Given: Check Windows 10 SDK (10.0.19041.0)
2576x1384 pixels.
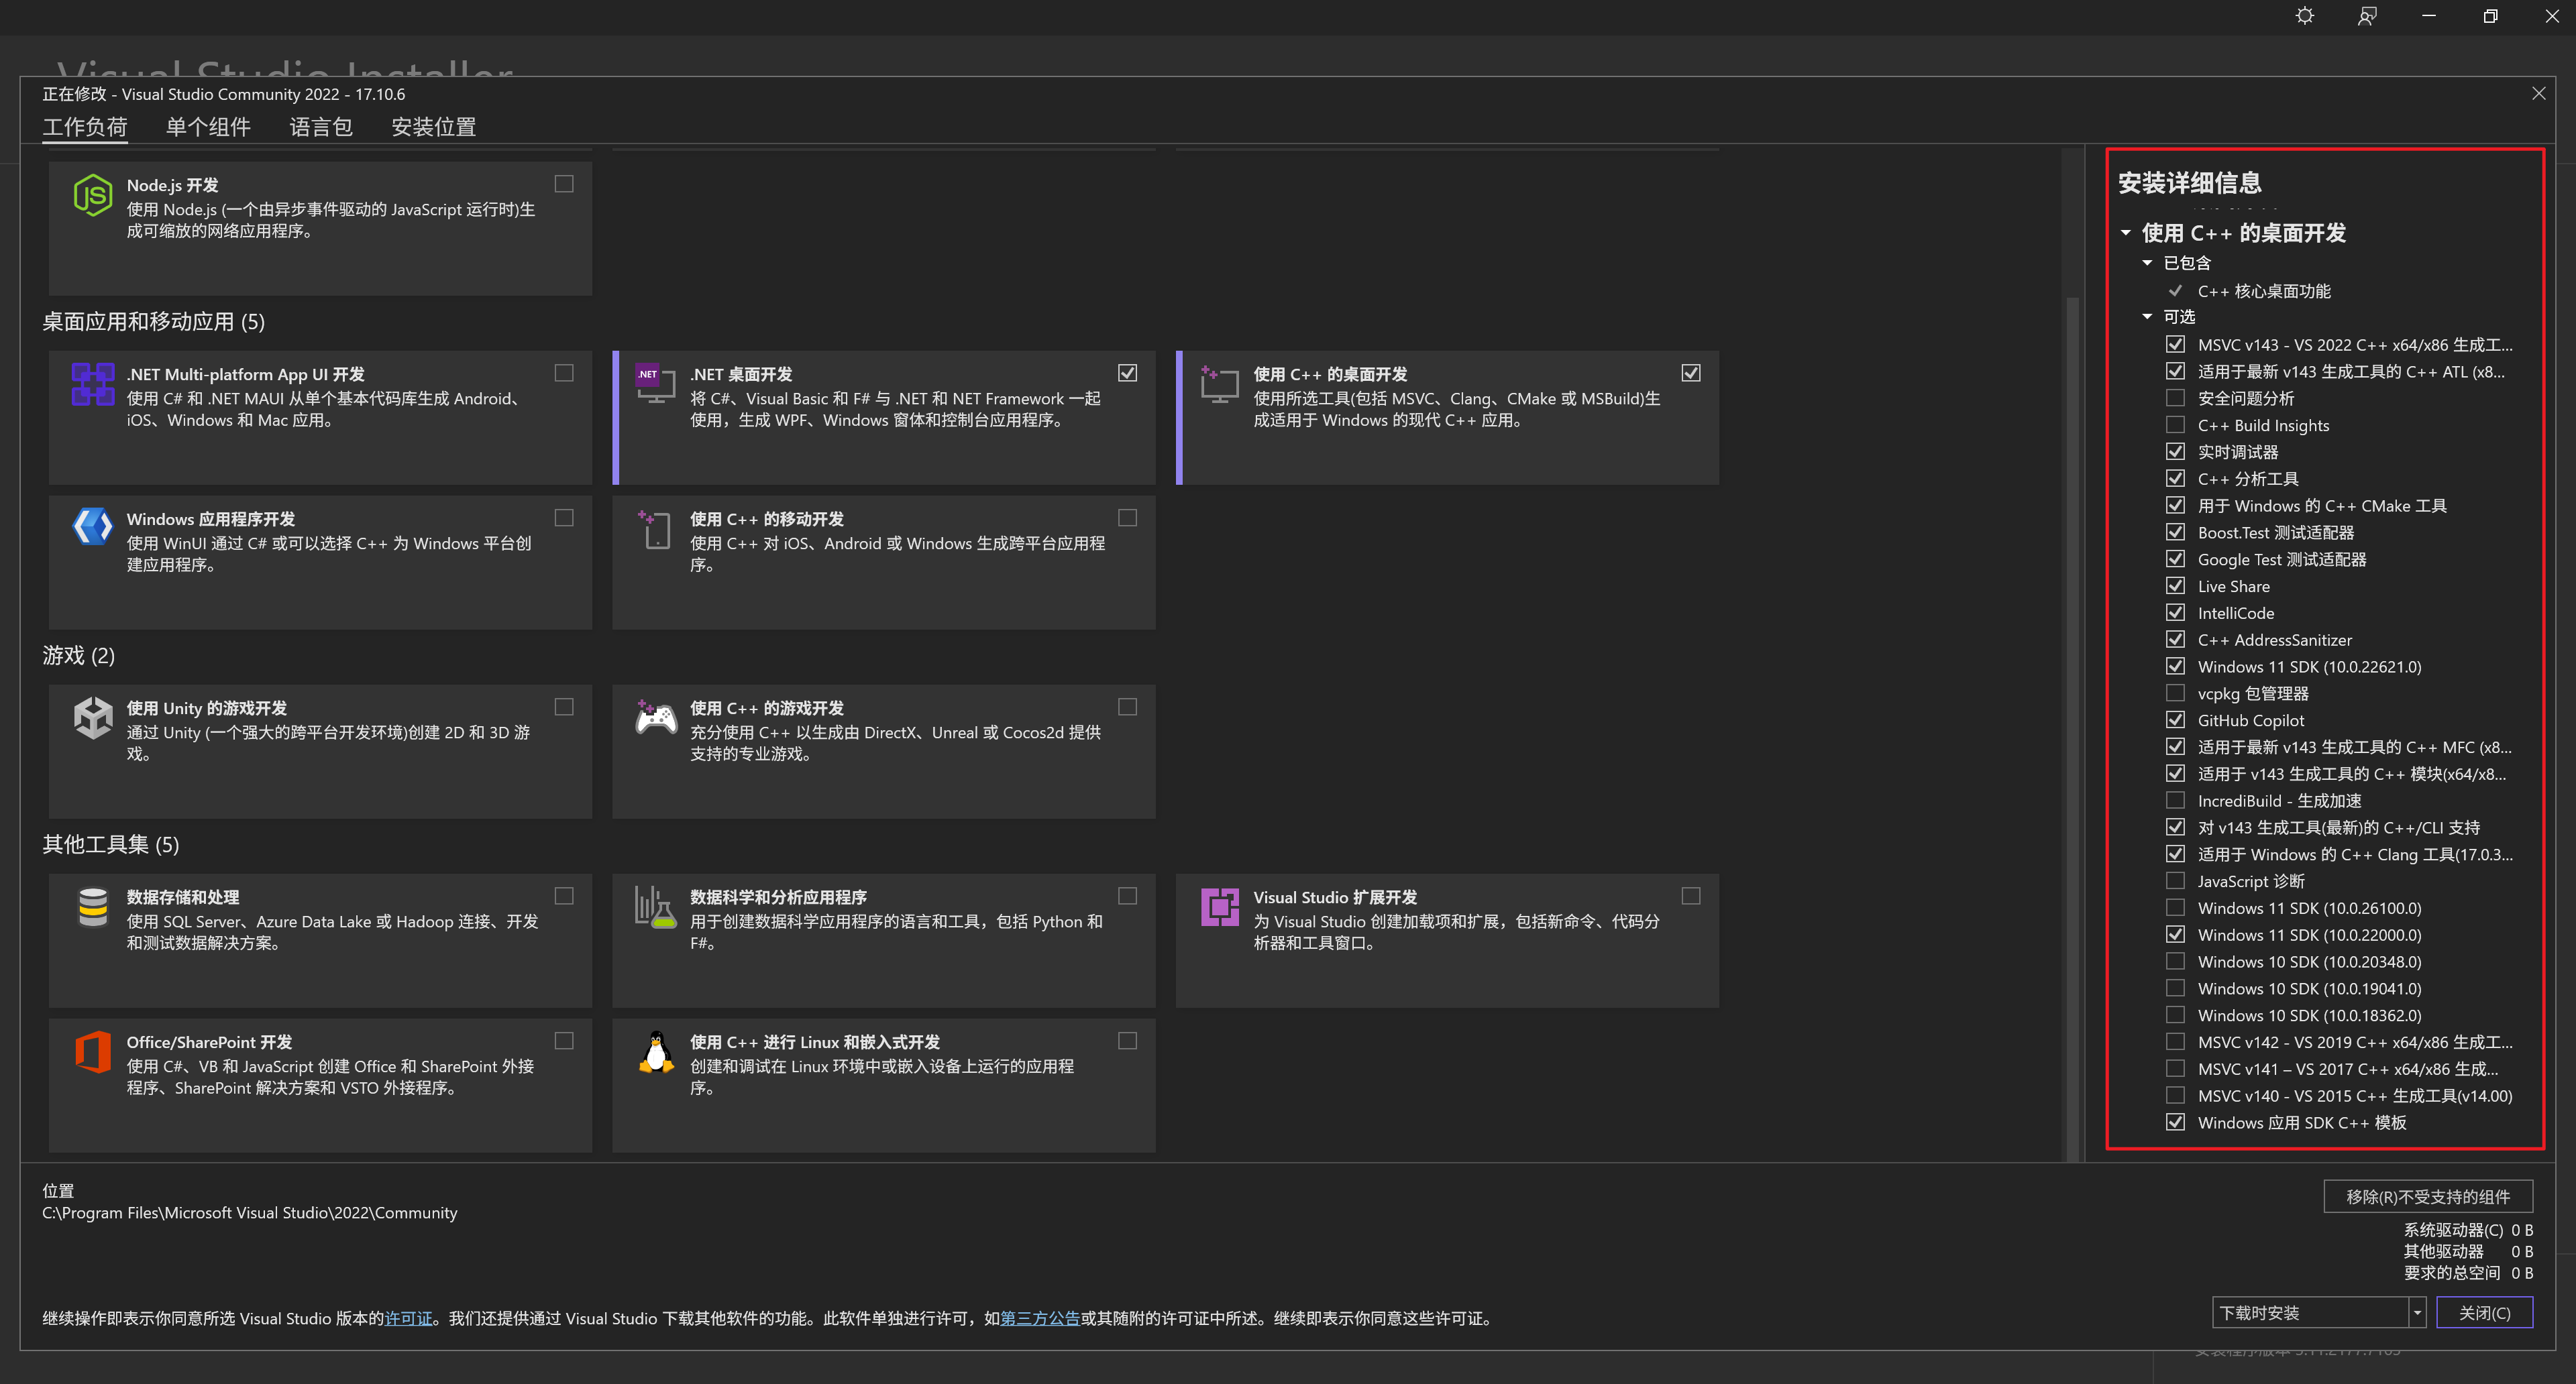Looking at the screenshot, I should 2175,988.
